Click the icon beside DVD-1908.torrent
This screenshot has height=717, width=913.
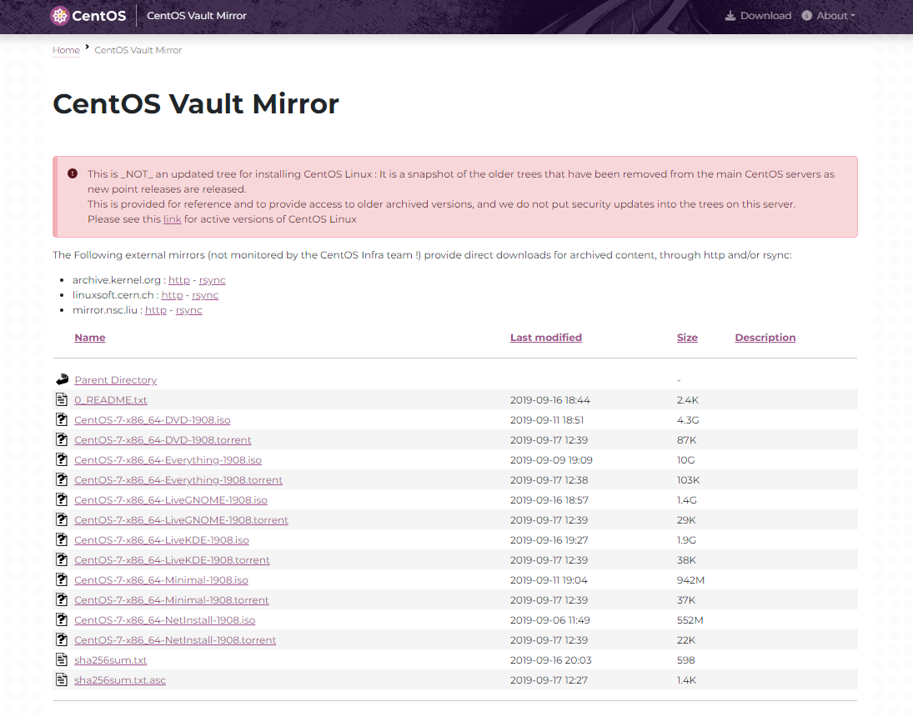click(x=62, y=439)
